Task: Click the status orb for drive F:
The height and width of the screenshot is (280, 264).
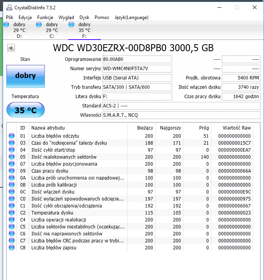Action: point(71,24)
